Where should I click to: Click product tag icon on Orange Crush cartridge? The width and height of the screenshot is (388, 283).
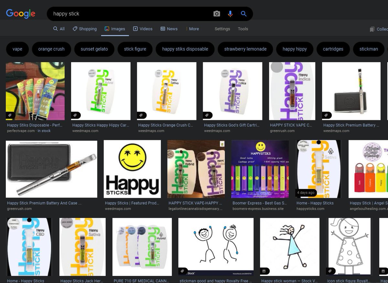pyautogui.click(x=142, y=115)
